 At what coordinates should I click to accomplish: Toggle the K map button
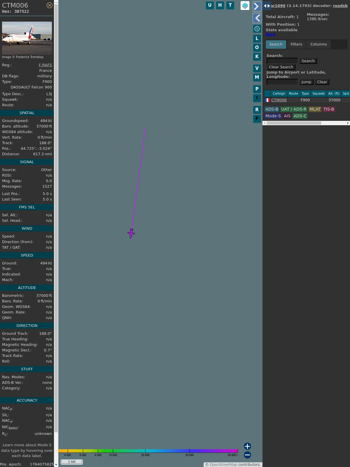257,57
